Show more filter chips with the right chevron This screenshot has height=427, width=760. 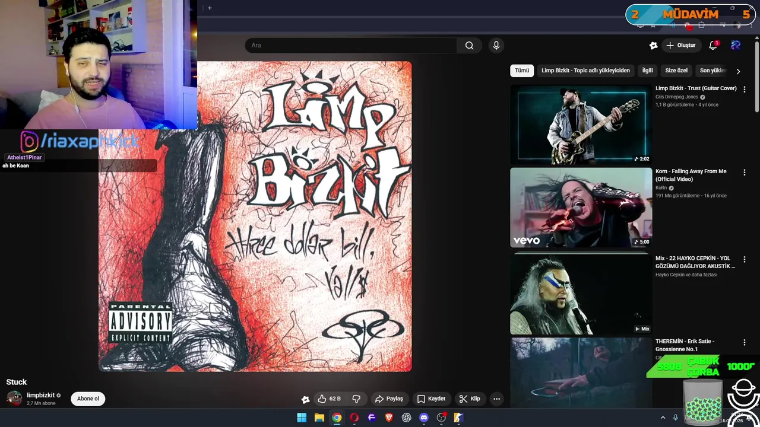(738, 71)
